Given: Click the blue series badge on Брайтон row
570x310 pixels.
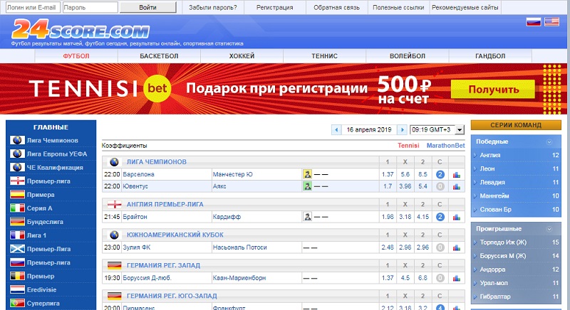Looking at the screenshot, I should coord(440,216).
